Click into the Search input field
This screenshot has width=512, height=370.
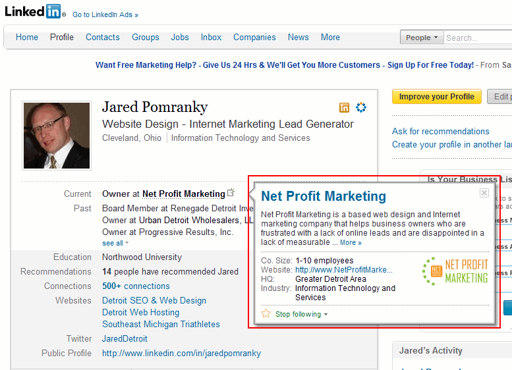[478, 38]
